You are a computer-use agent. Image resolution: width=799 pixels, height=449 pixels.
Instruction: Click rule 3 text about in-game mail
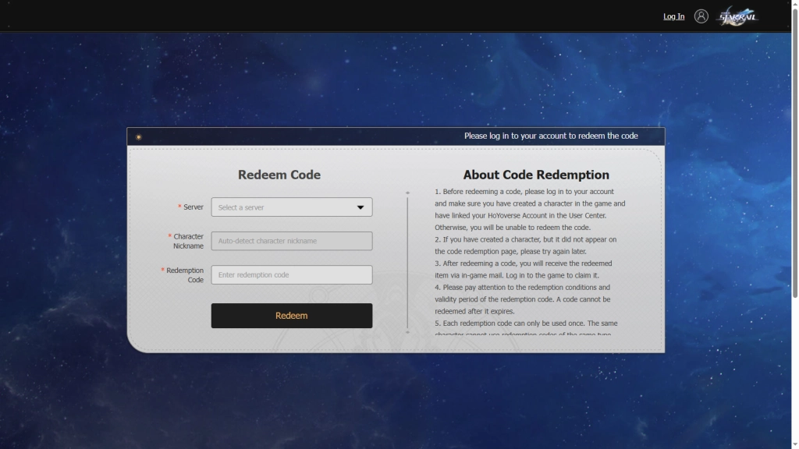tap(524, 269)
